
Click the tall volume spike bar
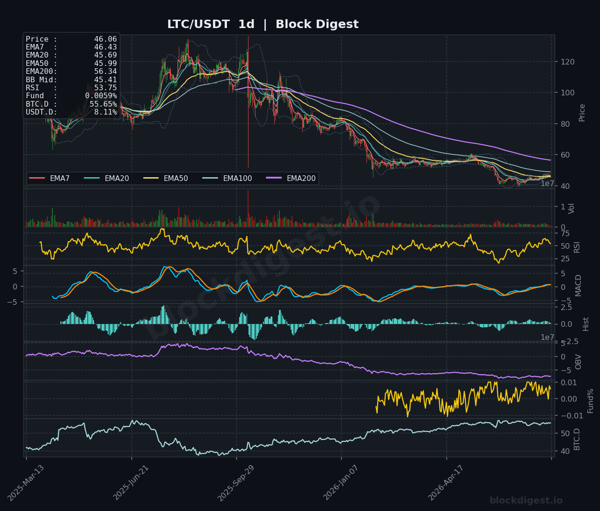[248, 209]
